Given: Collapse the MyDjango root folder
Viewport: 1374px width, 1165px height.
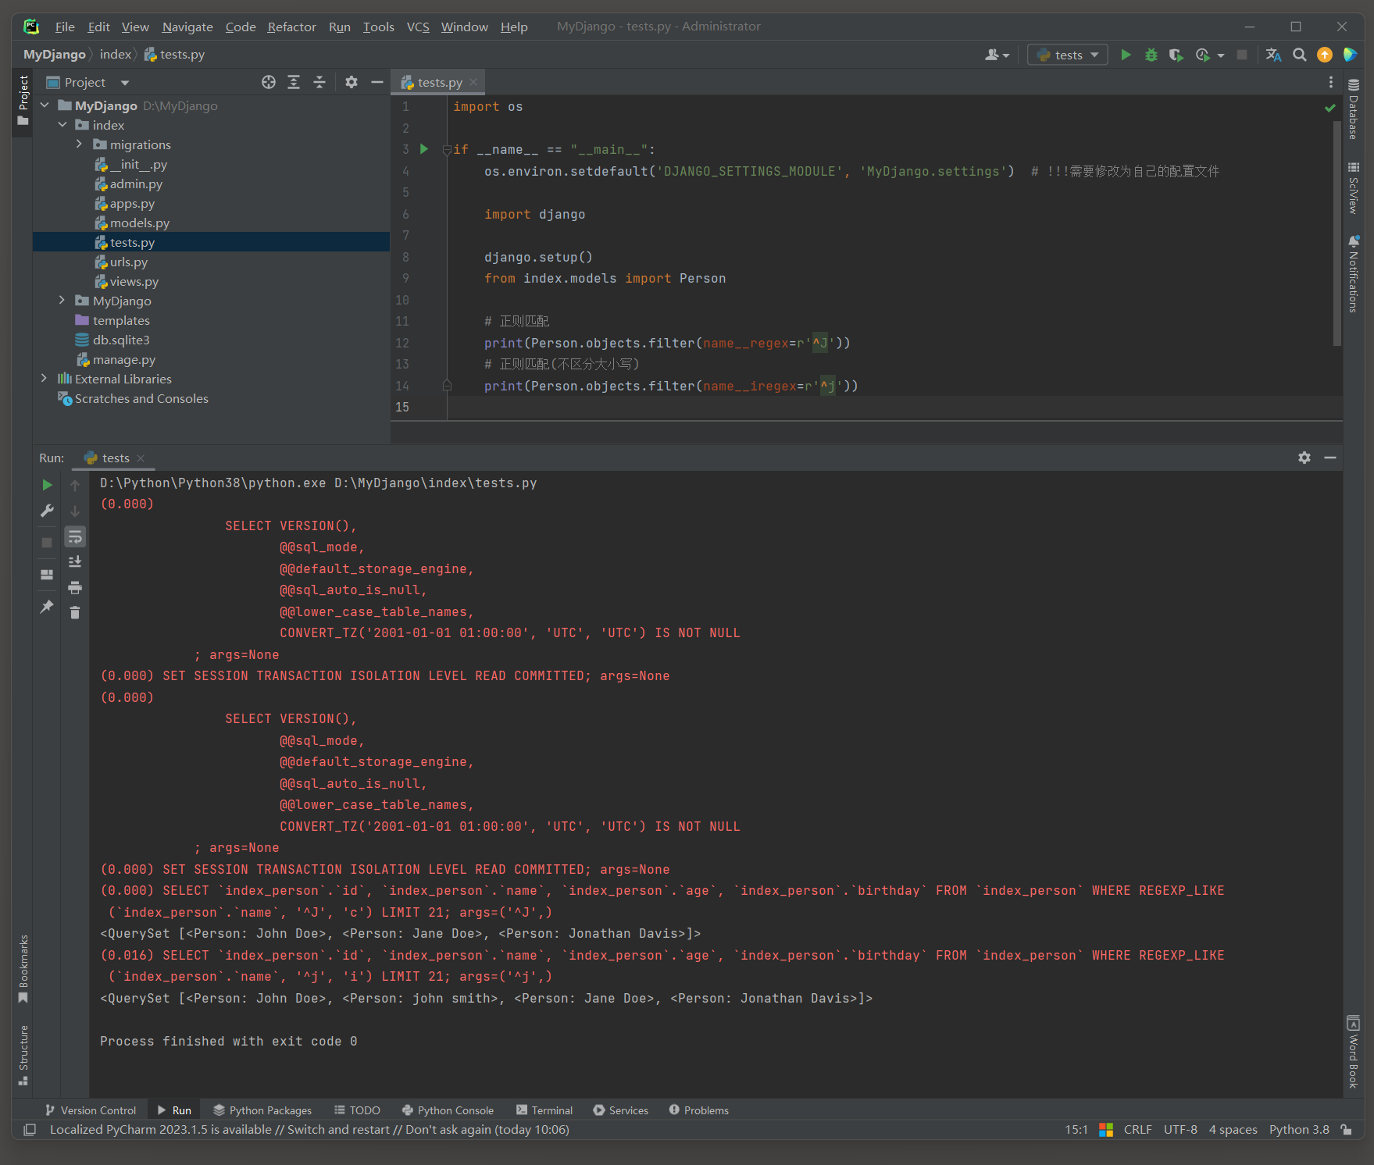Looking at the screenshot, I should click(45, 105).
